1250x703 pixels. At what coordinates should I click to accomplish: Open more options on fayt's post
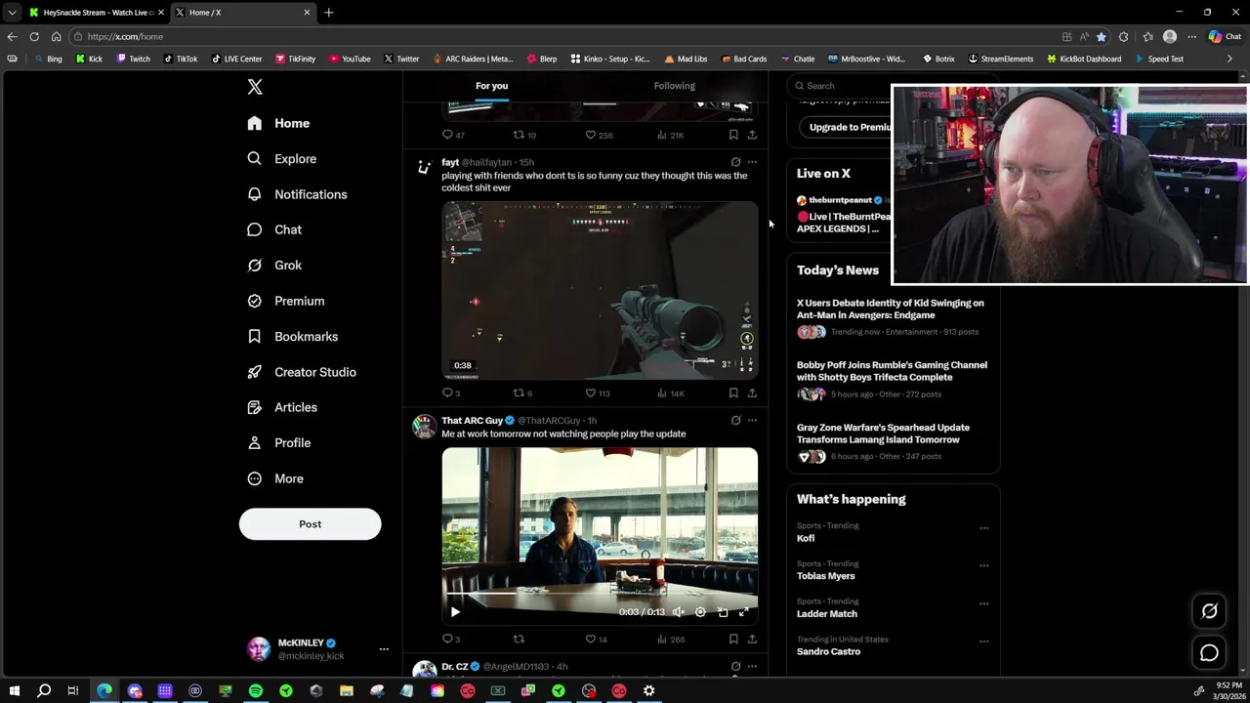[752, 162]
